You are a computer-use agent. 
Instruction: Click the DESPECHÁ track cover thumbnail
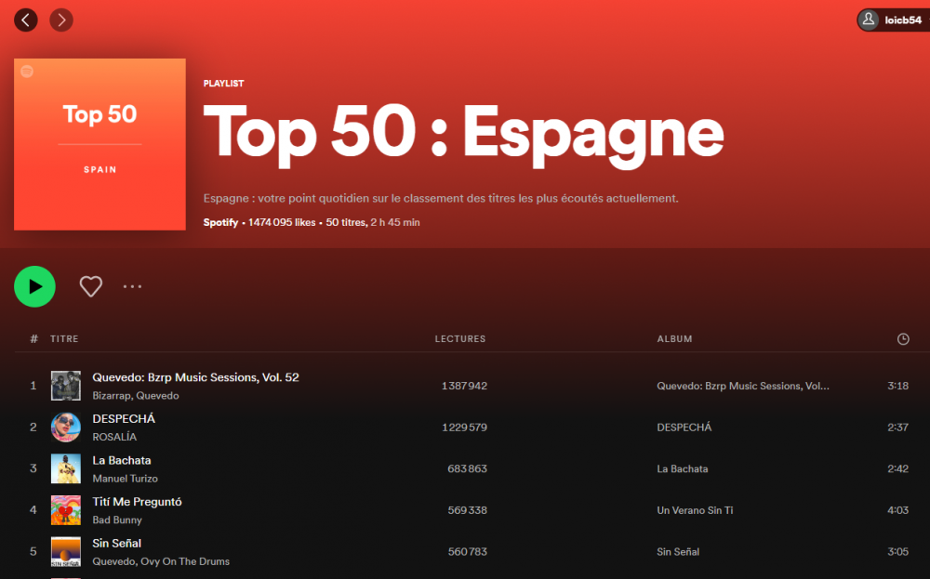66,428
